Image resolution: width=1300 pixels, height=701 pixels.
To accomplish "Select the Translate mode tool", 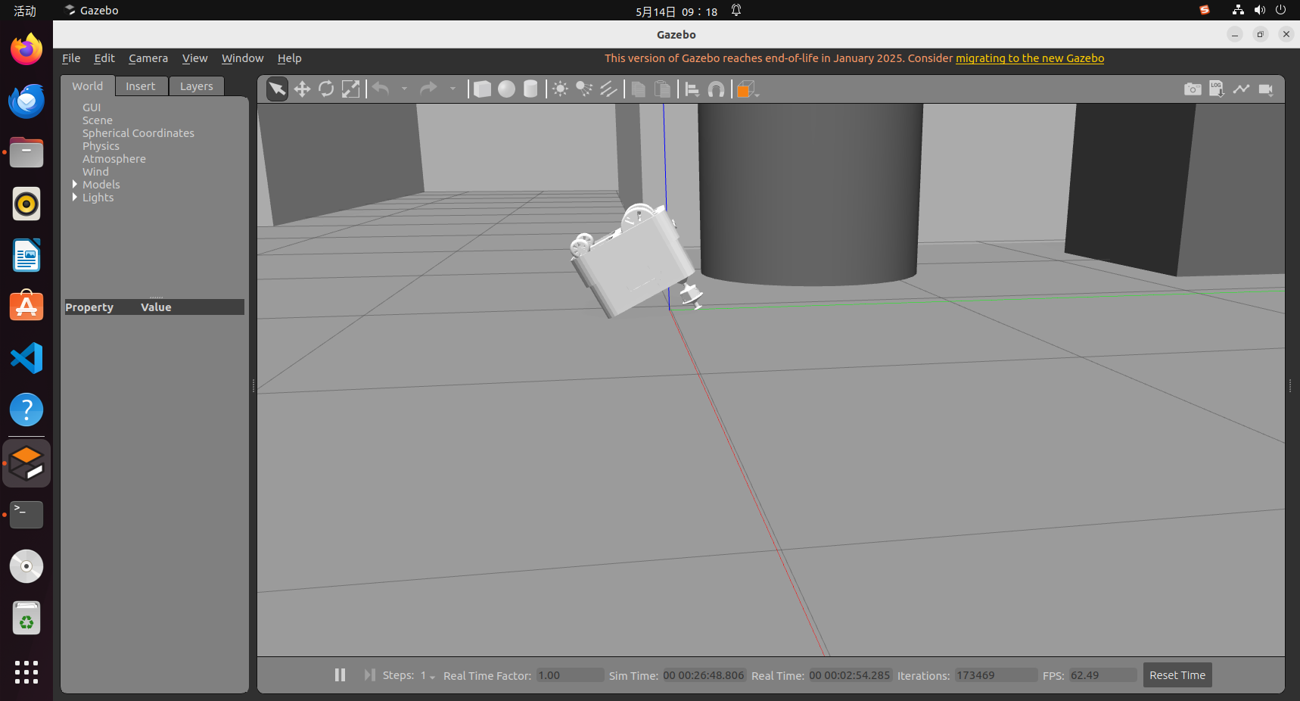I will click(x=302, y=89).
